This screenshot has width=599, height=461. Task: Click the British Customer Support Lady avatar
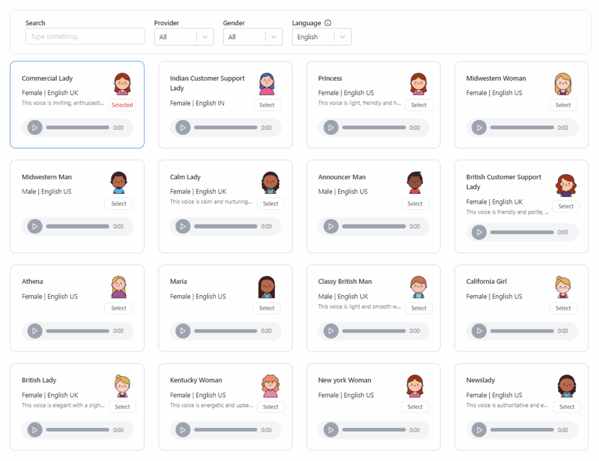click(x=566, y=185)
